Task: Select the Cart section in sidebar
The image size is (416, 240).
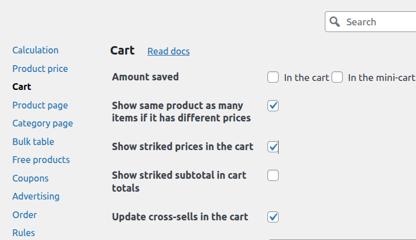Action: [x=22, y=87]
